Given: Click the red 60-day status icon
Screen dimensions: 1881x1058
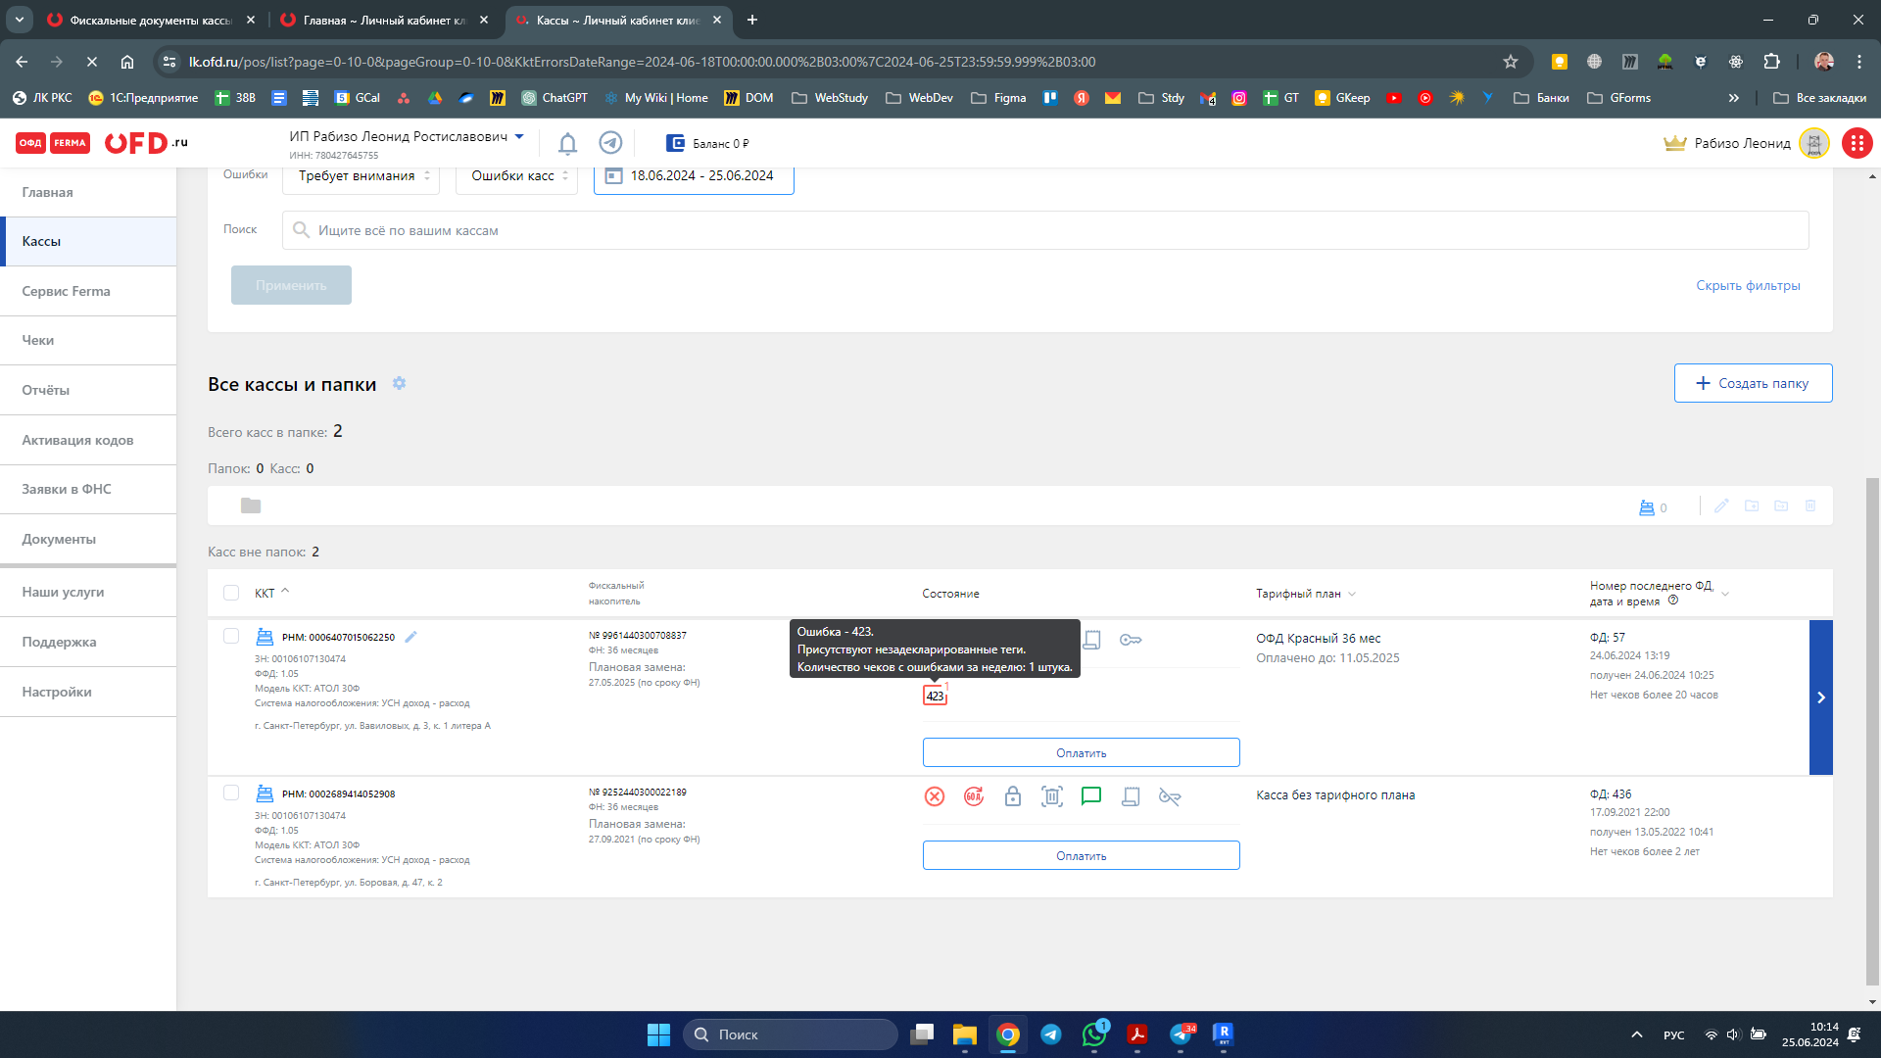Looking at the screenshot, I should coord(973,796).
